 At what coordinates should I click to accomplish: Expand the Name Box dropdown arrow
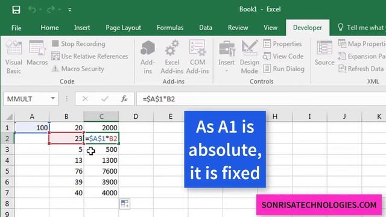click(x=52, y=99)
